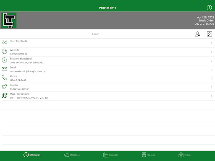The image size is (215, 161).
Task: Click the Map / Directions label text
Action: [x=20, y=94]
